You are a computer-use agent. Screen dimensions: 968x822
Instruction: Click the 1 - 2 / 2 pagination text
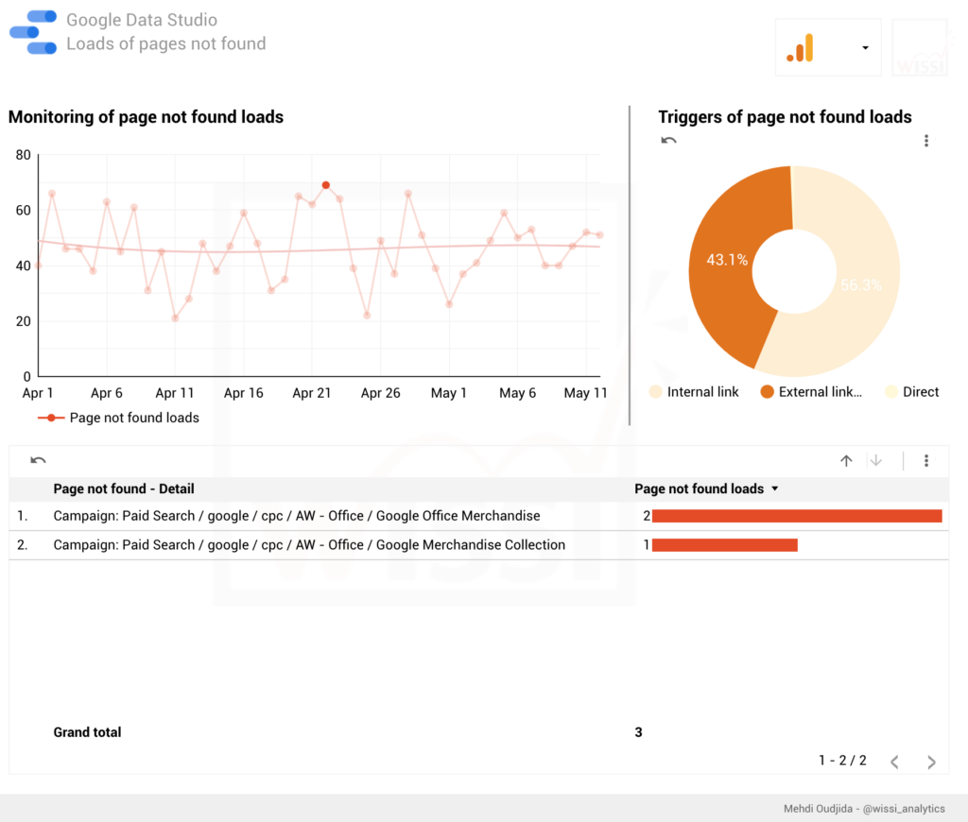tap(842, 761)
